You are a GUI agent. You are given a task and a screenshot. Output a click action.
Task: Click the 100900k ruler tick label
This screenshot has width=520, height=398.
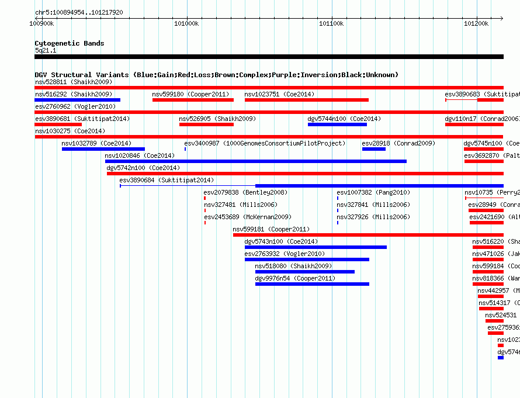point(42,23)
